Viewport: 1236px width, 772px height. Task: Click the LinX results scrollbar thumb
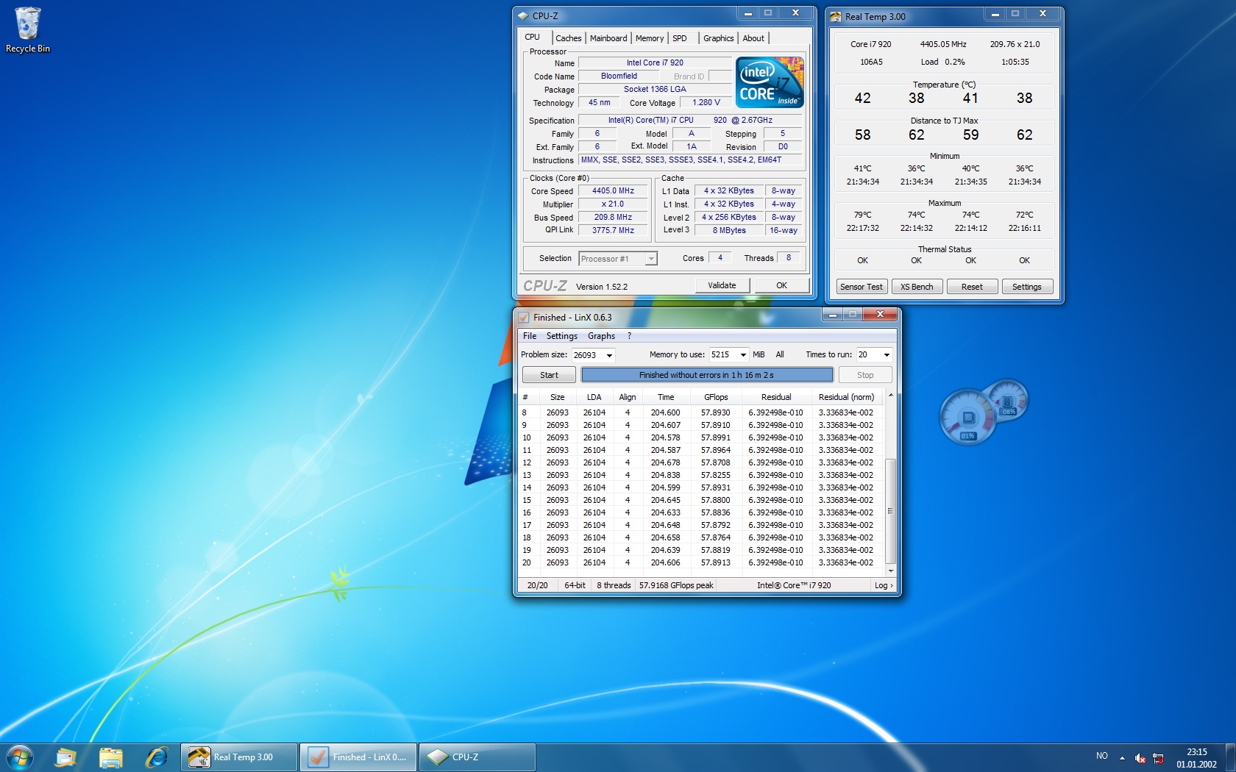click(890, 511)
